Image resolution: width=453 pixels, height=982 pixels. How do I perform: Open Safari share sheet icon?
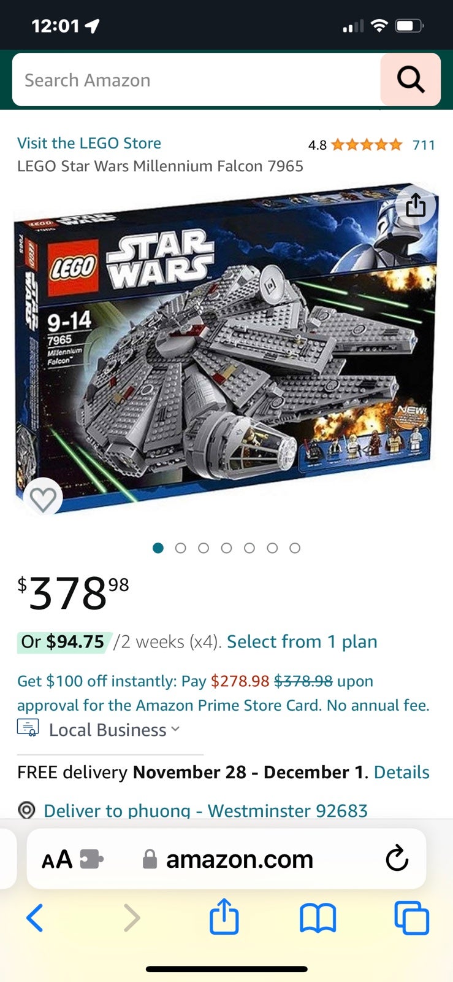coord(224,917)
